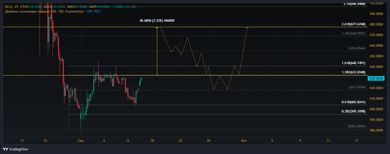Click 600.0000 on the price axis
Viewport: 390px width, 154px height.
click(376, 109)
